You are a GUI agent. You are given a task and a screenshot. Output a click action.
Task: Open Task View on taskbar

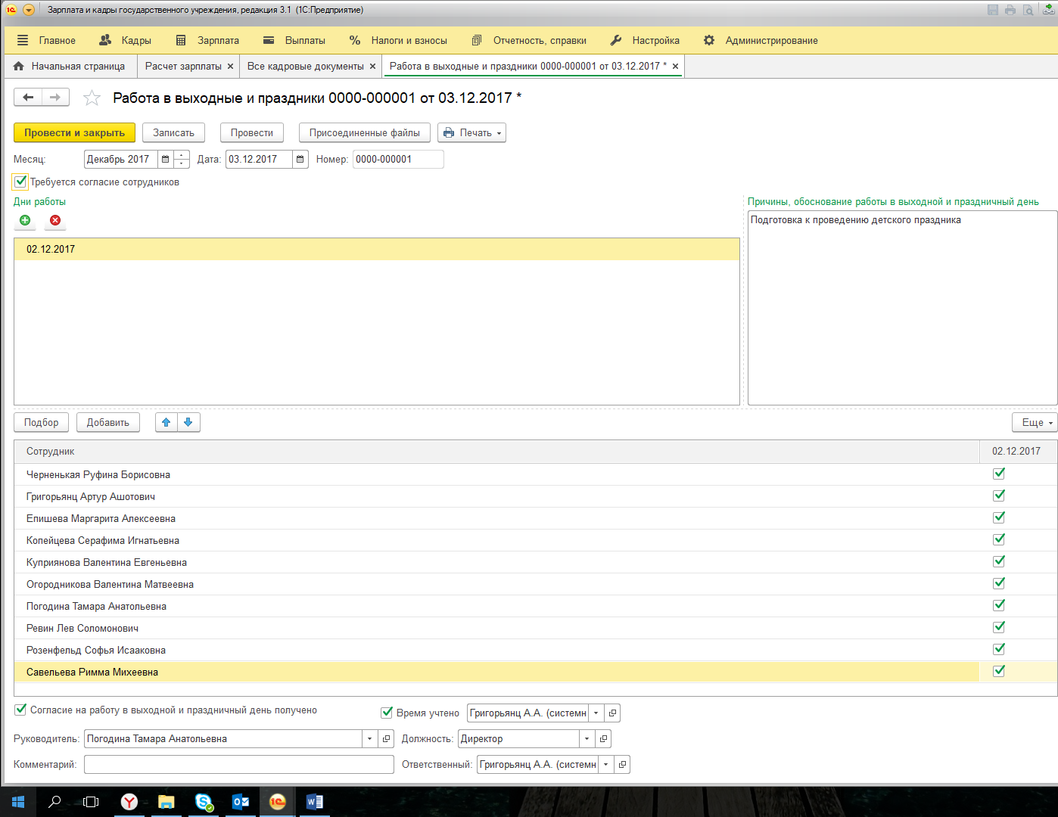pos(91,802)
